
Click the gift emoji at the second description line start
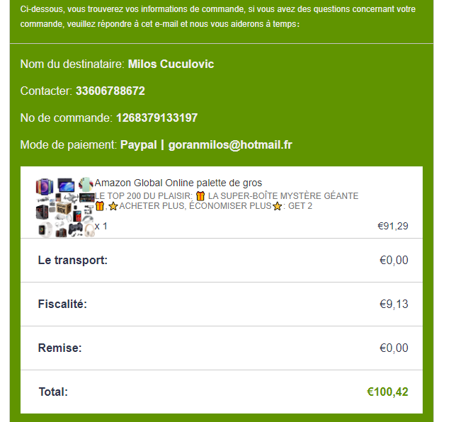100,206
